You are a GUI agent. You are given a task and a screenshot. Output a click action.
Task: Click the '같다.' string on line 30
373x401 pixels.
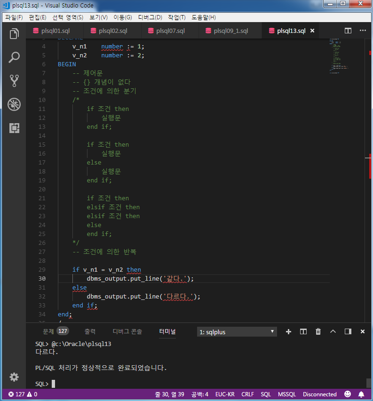pyautogui.click(x=175, y=278)
